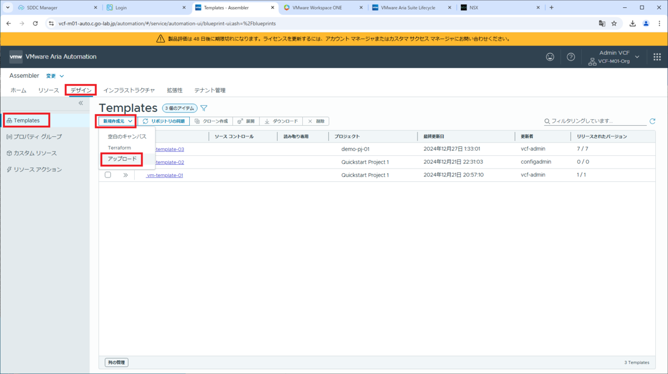Open the browser profile avatar icon
668x374 pixels.
click(646, 24)
